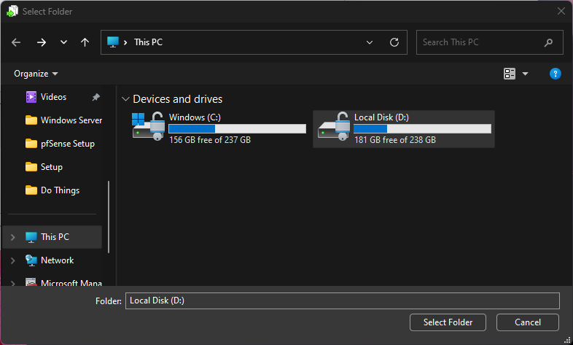Go up one folder level
The height and width of the screenshot is (345, 573).
(x=85, y=42)
